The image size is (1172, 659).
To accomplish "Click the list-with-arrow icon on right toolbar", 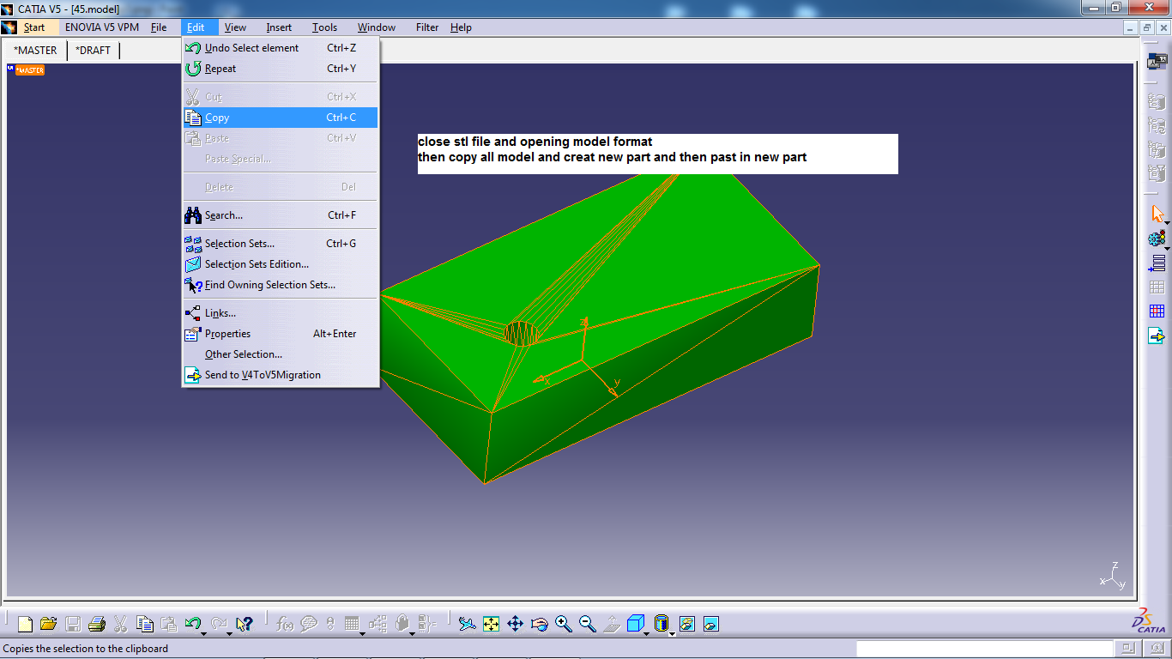I will (x=1157, y=263).
